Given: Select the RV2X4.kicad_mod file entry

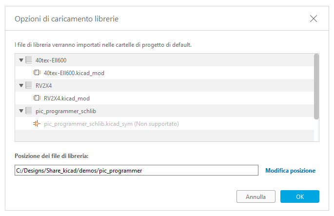Looking at the screenshot, I should click(66, 98).
